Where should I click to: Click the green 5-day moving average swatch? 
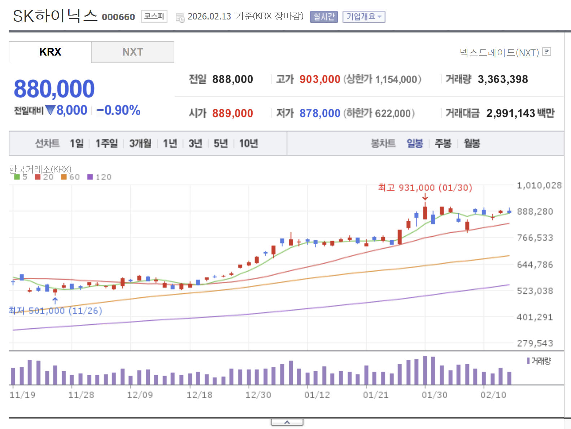click(x=17, y=177)
